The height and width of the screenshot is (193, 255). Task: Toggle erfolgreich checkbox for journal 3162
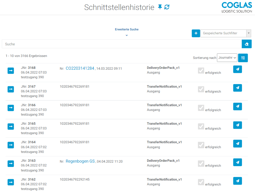201,182
